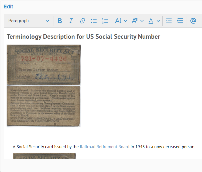
Task: Open the Railroad Retirement Board link
Action: click(x=104, y=147)
